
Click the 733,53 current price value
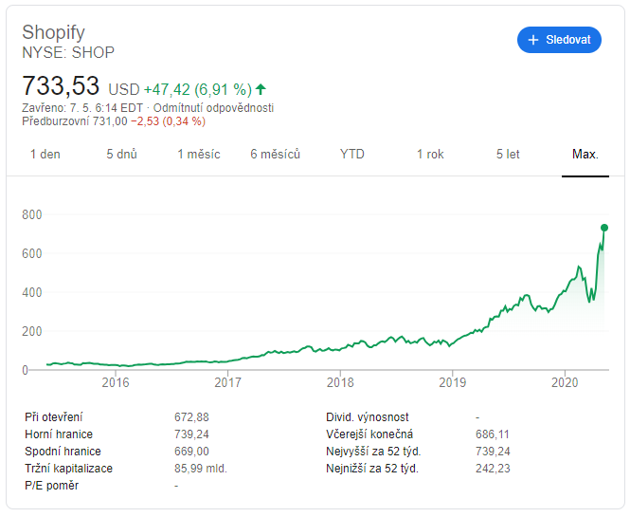61,85
